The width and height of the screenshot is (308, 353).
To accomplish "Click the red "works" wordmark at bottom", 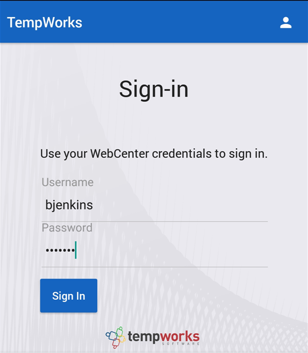I will (180, 336).
